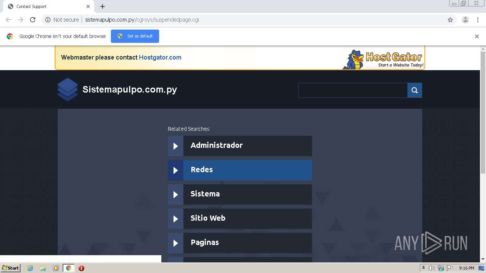Image resolution: width=486 pixels, height=273 pixels.
Task: Open the Administrador related search
Action: (240, 146)
